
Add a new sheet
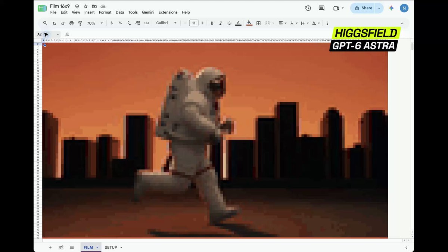pos(50,247)
